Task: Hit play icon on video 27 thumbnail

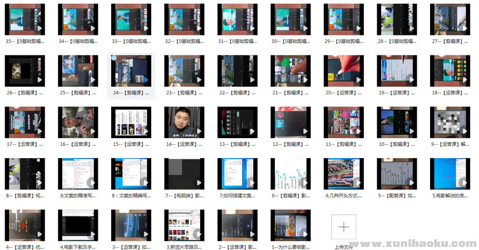Action: coord(463,28)
